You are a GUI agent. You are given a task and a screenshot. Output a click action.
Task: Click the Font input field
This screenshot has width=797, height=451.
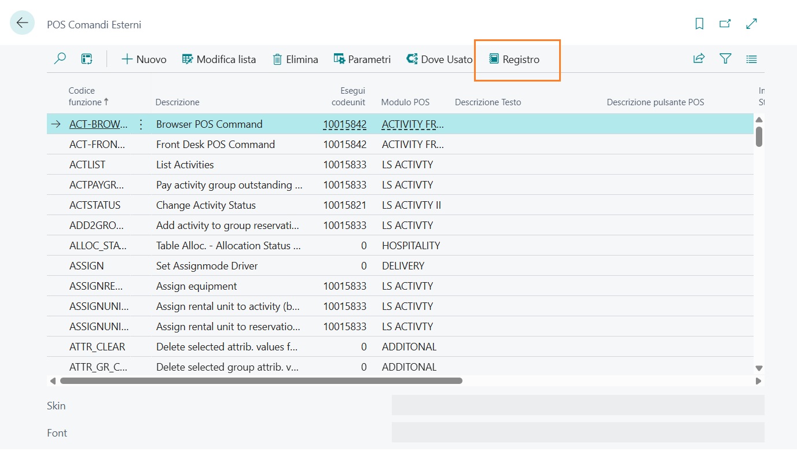(578, 432)
